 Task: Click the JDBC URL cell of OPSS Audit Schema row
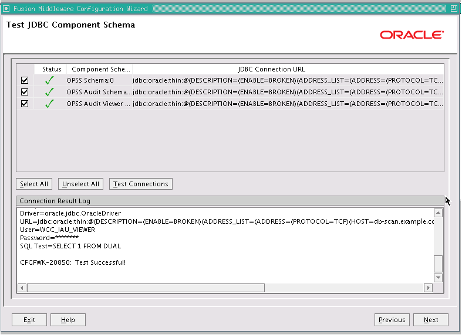point(288,92)
